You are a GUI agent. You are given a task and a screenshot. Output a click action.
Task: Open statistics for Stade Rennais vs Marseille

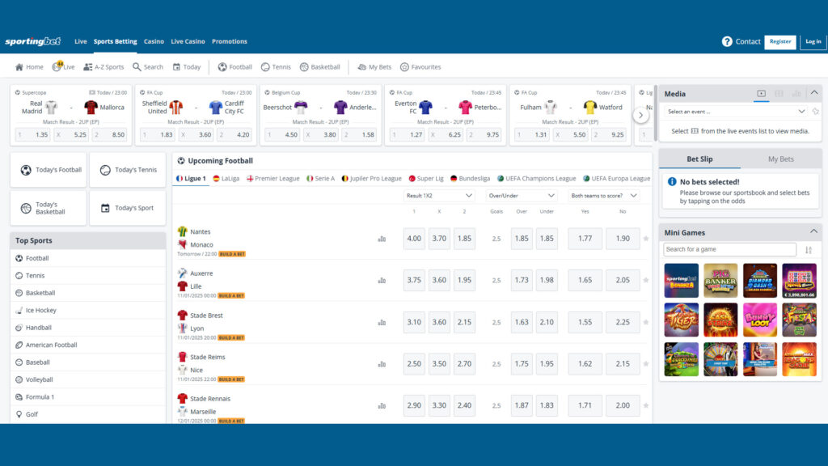click(382, 406)
